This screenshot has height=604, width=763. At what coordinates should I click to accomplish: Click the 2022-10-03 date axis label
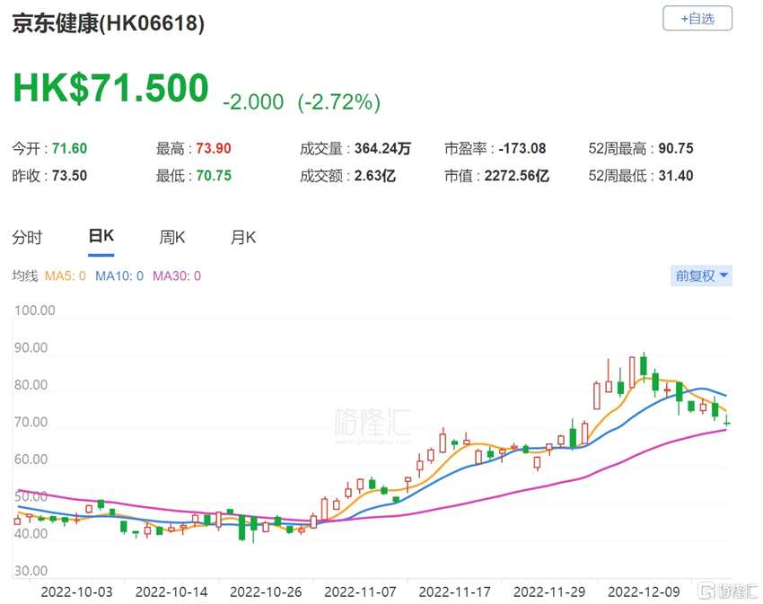click(x=77, y=592)
